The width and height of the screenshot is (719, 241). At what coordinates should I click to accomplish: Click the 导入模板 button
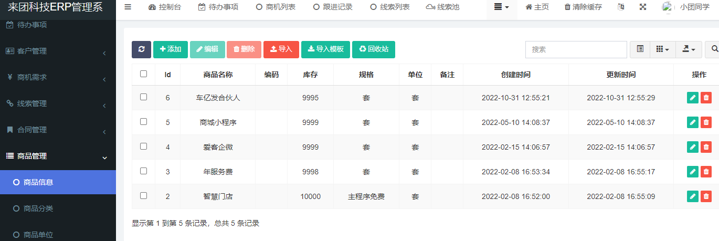[325, 49]
